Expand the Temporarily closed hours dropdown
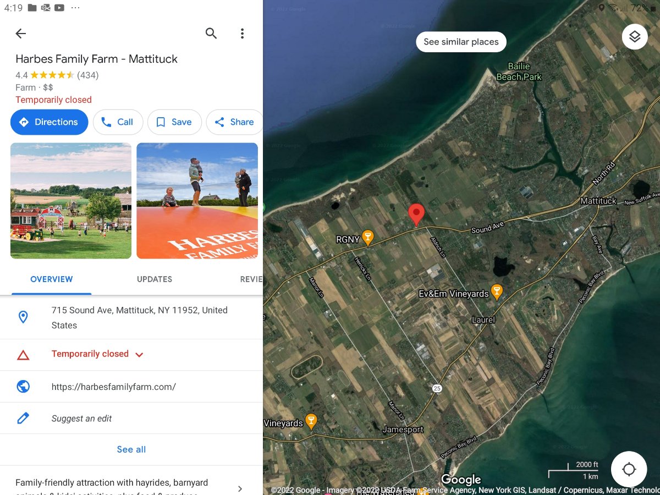Image resolution: width=660 pixels, height=495 pixels. (139, 355)
